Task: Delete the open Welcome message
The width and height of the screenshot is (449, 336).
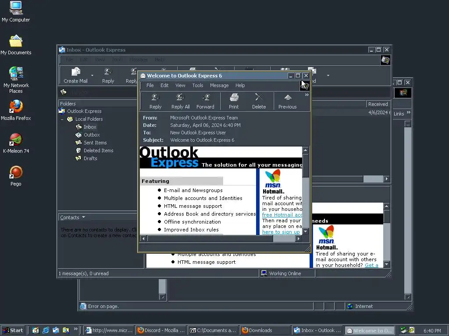Action: pos(259,101)
